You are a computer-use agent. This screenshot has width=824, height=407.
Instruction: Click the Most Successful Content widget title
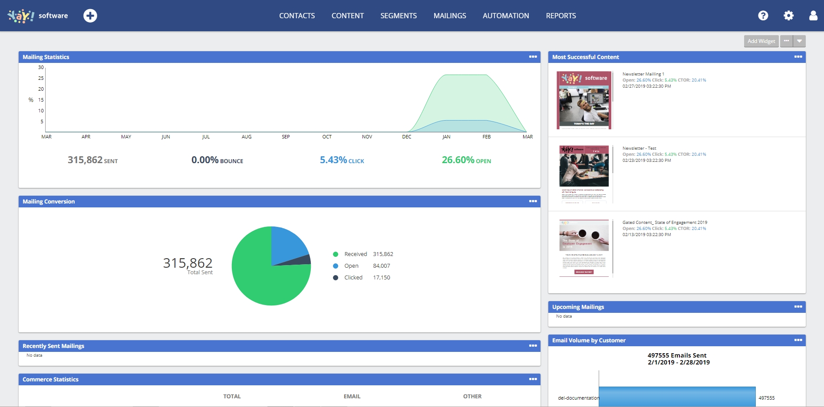pyautogui.click(x=586, y=57)
